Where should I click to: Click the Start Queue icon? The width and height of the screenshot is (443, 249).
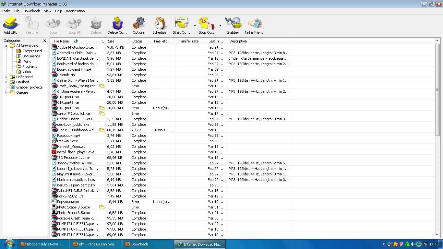182,23
